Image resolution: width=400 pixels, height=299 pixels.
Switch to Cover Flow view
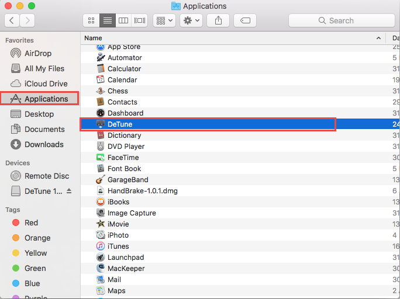point(139,20)
